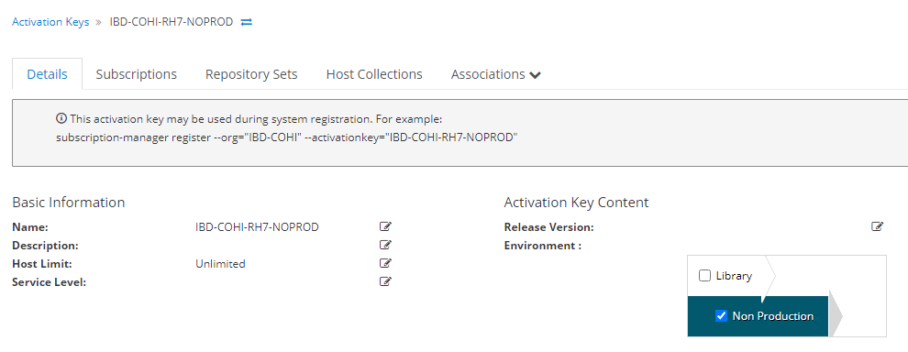Image resolution: width=908 pixels, height=352 pixels.
Task: Edit the Service Level pencil icon
Action: click(385, 282)
